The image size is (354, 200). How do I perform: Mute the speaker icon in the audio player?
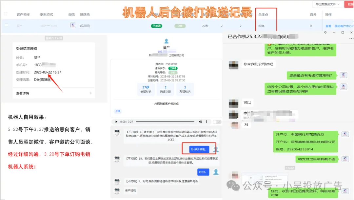click(200, 122)
